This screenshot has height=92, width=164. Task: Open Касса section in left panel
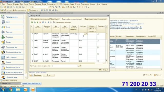tap(12, 27)
